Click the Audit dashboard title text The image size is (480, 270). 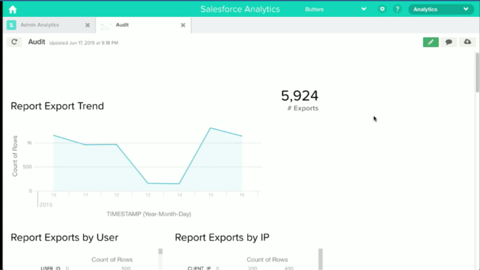[37, 42]
